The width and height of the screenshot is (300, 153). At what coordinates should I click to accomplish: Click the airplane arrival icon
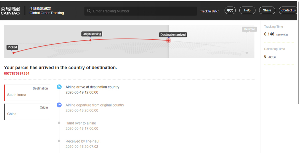point(59,87)
